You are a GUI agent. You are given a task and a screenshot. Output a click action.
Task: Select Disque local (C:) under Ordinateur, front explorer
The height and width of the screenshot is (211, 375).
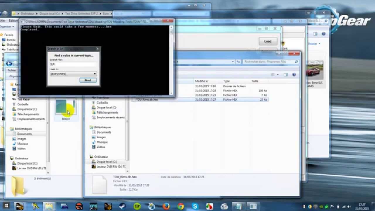pyautogui.click(x=107, y=162)
